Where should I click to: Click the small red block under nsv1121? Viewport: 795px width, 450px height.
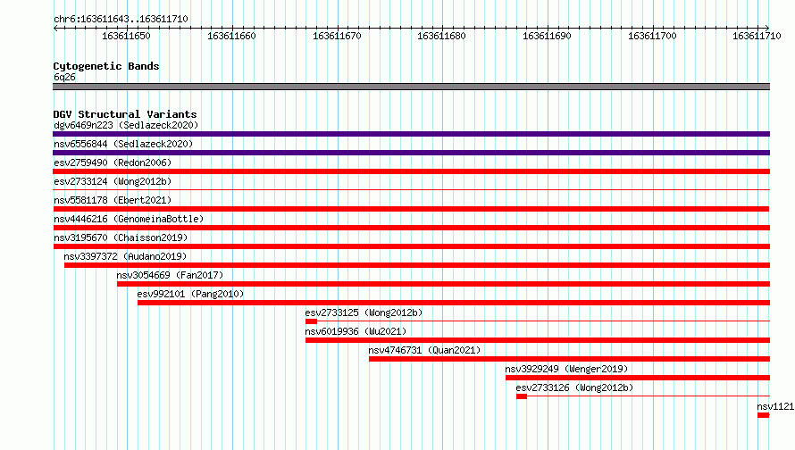pos(764,415)
